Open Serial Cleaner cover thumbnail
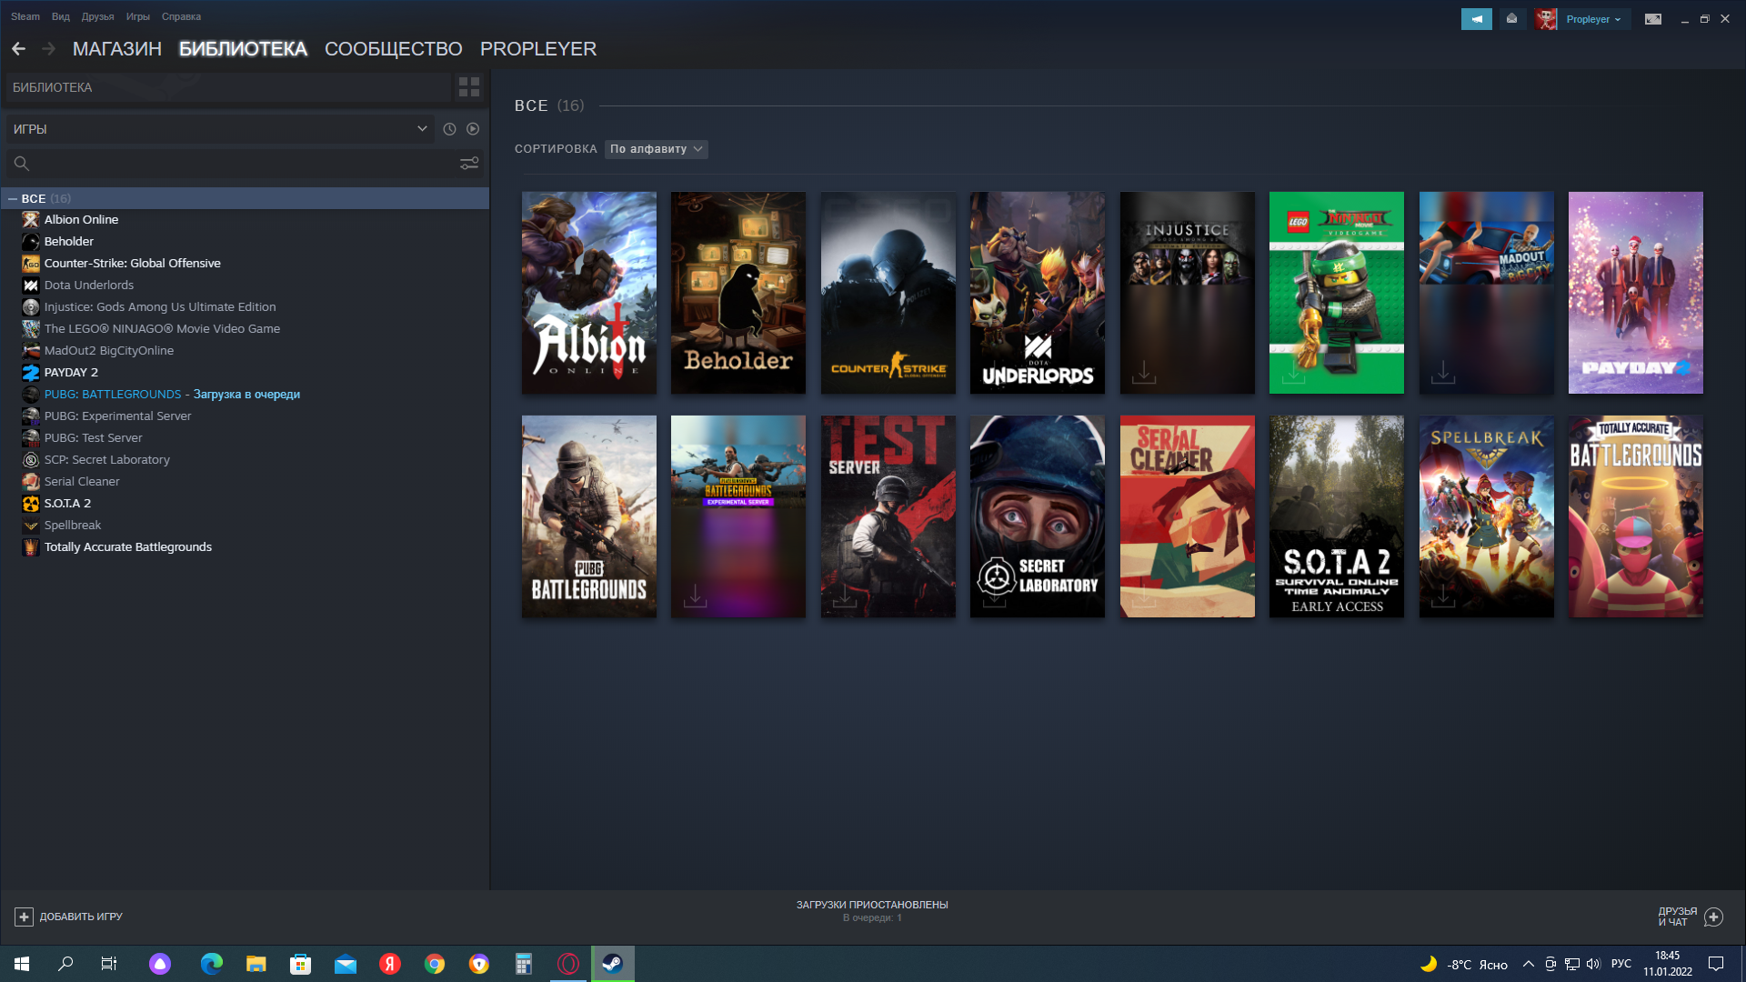 pos(1188,516)
